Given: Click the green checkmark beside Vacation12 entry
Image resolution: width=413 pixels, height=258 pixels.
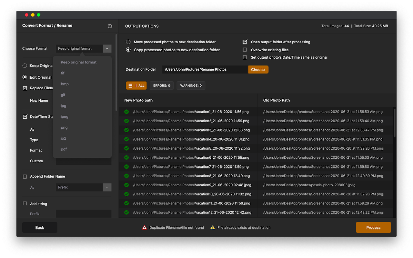Looking at the screenshot, I should pyautogui.click(x=126, y=213).
